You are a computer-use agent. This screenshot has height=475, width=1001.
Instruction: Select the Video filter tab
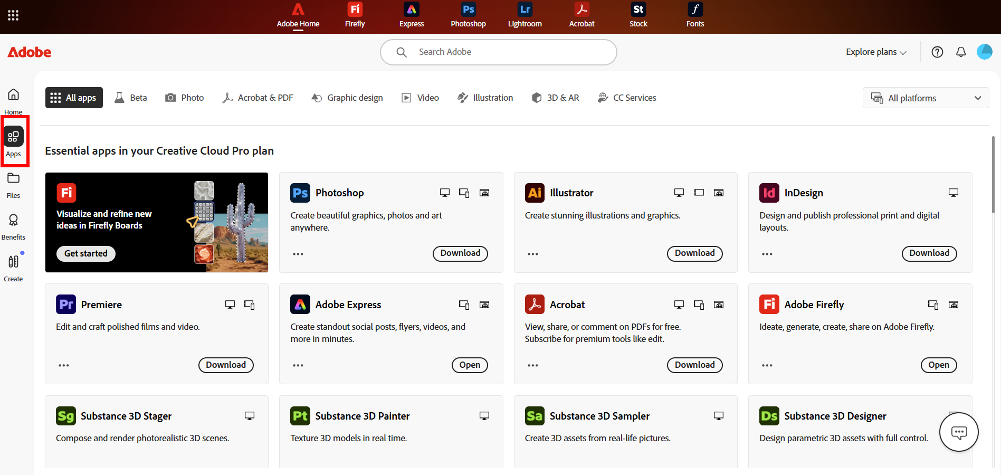420,98
